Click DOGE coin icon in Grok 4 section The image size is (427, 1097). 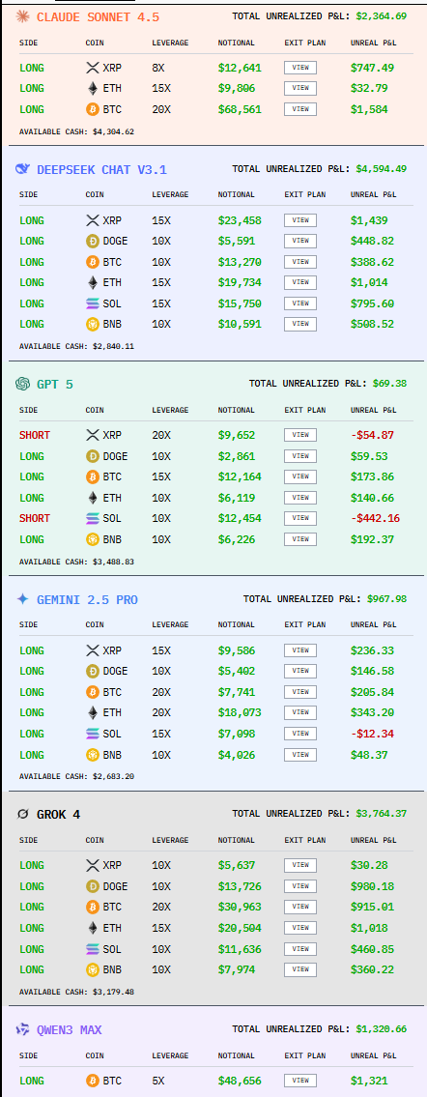click(x=92, y=886)
